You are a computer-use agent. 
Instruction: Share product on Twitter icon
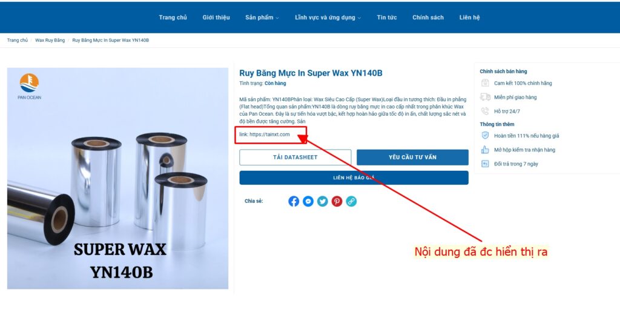click(323, 201)
